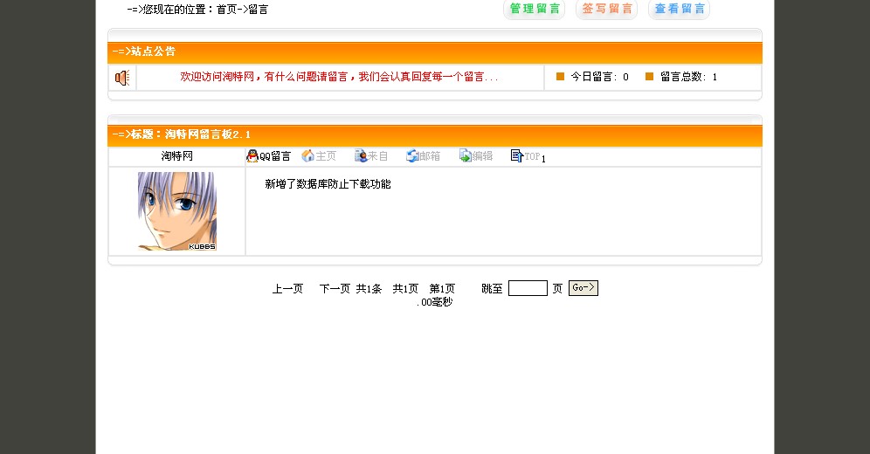Click message text 新增了数据库防止下载功能
Viewport: 870px width, 454px height.
click(x=328, y=184)
